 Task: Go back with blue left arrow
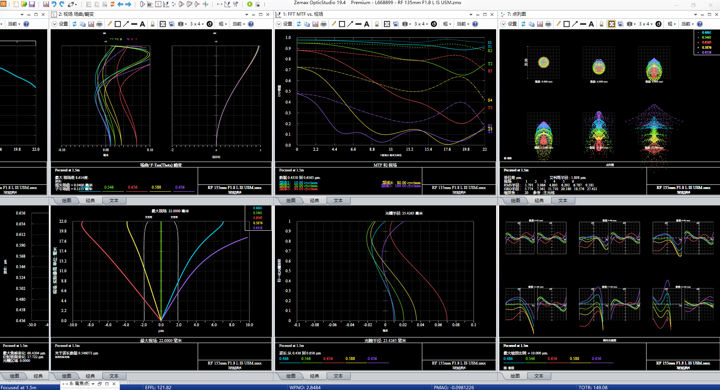(x=120, y=4)
